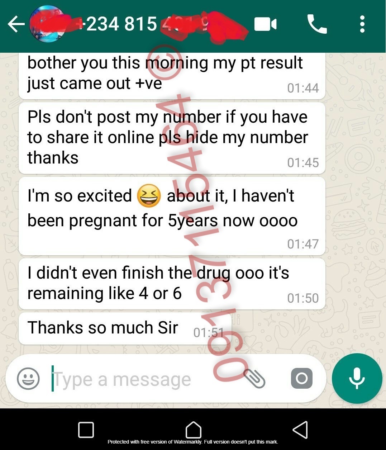Viewport: 386px width, 450px height.
Task: Tap Android home navigation button
Action: [193, 430]
